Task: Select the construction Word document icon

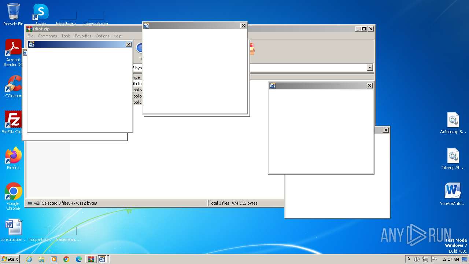Action: click(x=13, y=230)
